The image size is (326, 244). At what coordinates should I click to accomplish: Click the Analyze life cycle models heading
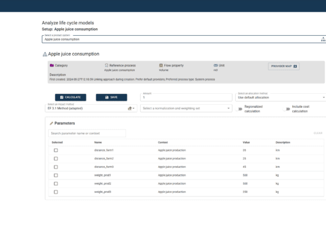[68, 23]
